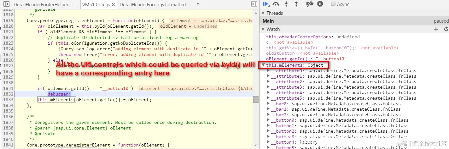449x149 pixels.
Task: Click 'Core.prototype.registerElement' in code
Action: (x=65, y=20)
